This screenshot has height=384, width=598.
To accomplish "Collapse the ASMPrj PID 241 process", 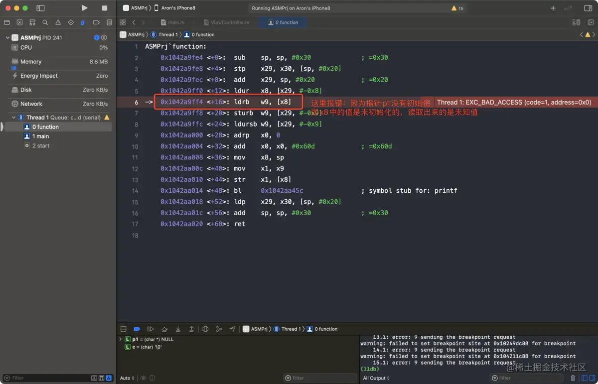I will pyautogui.click(x=7, y=38).
